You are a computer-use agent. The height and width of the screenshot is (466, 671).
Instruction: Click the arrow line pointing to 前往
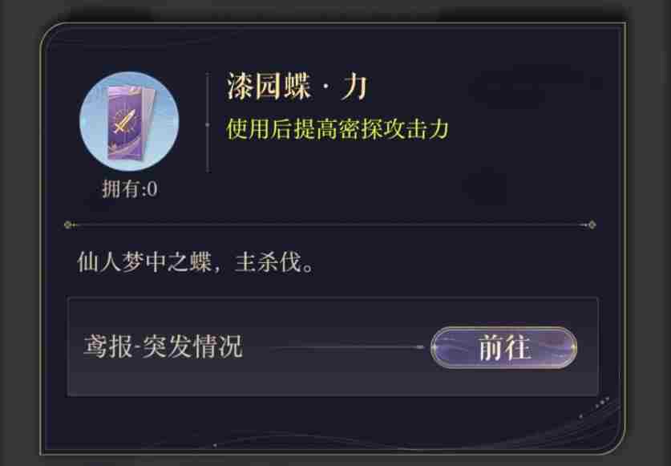pos(346,347)
